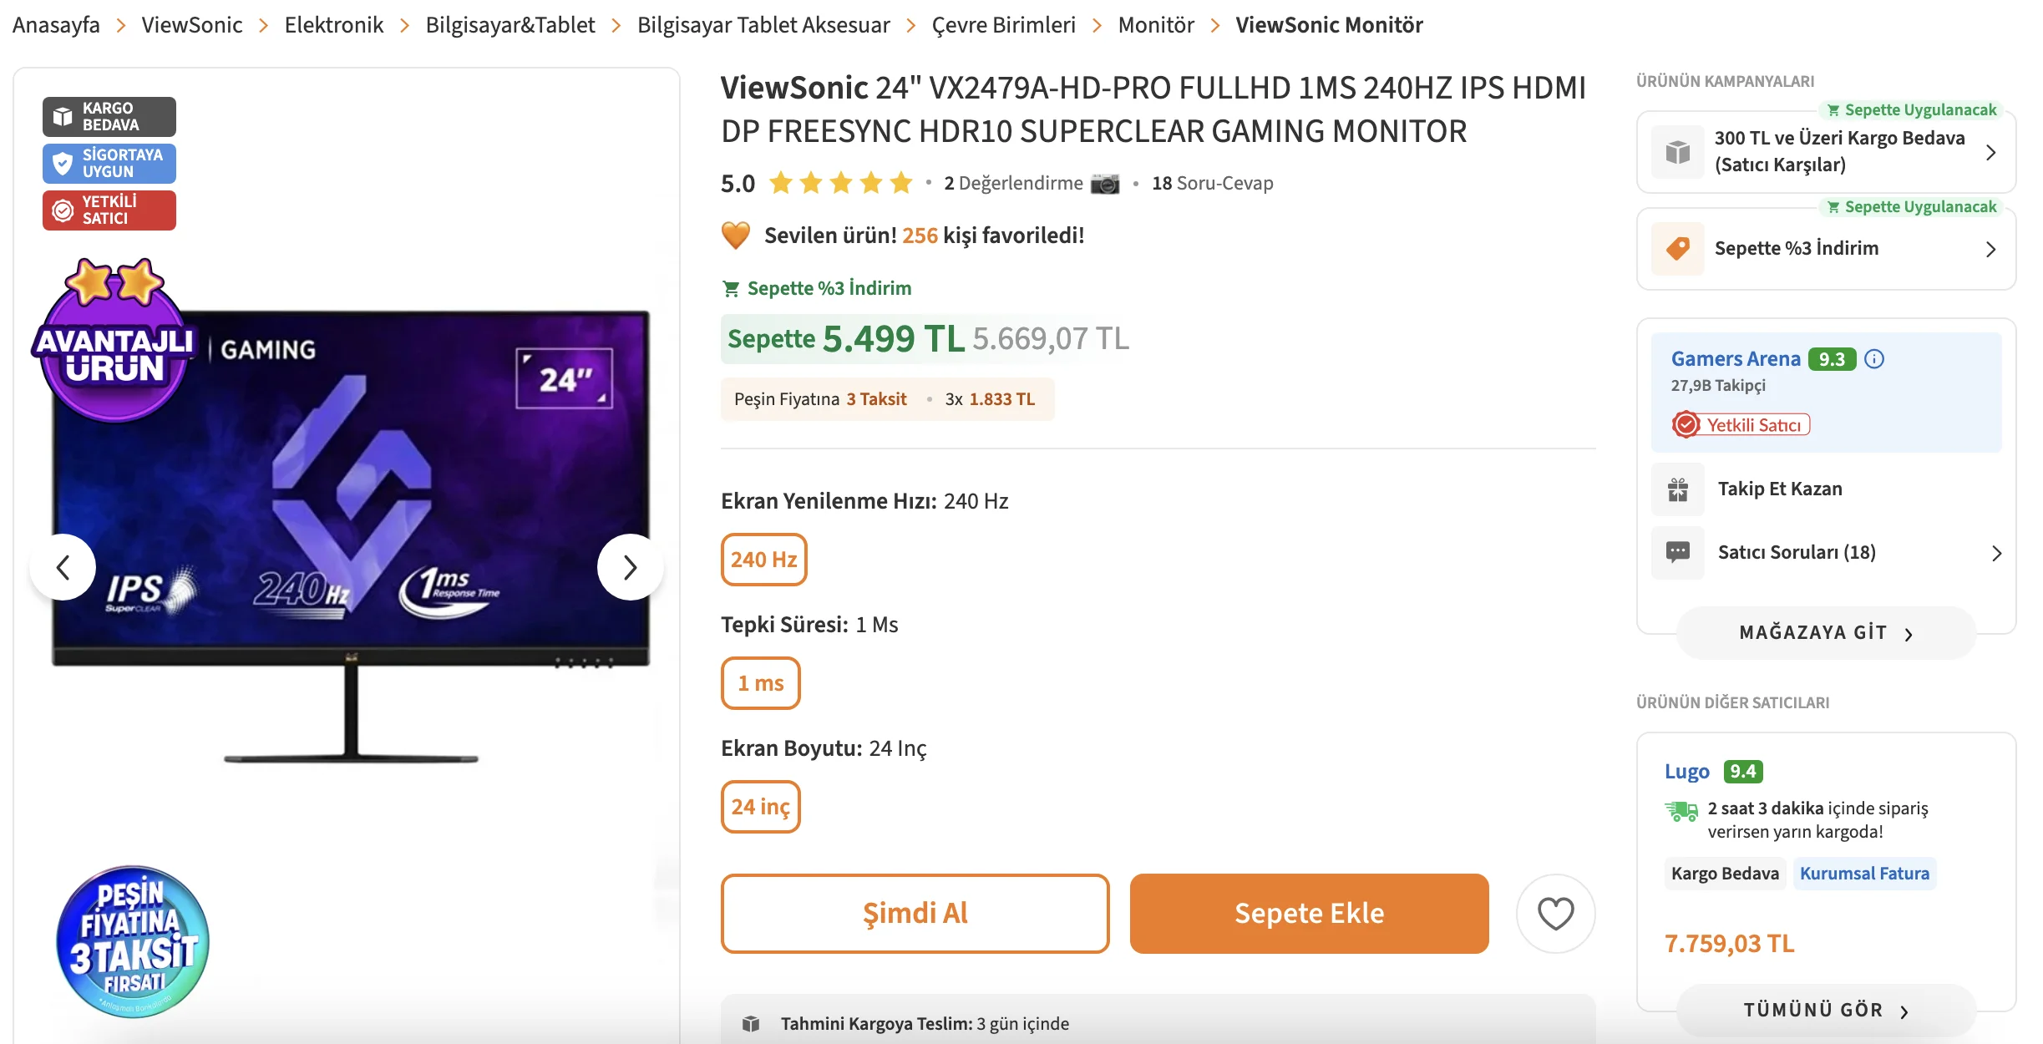Select the 240 Hz refresh rate option
Image resolution: width=2043 pixels, height=1044 pixels.
(x=763, y=560)
